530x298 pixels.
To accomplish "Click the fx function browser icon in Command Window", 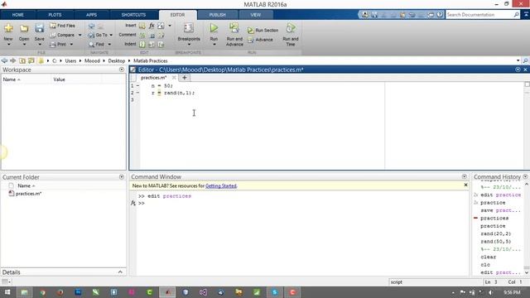I will point(133,203).
